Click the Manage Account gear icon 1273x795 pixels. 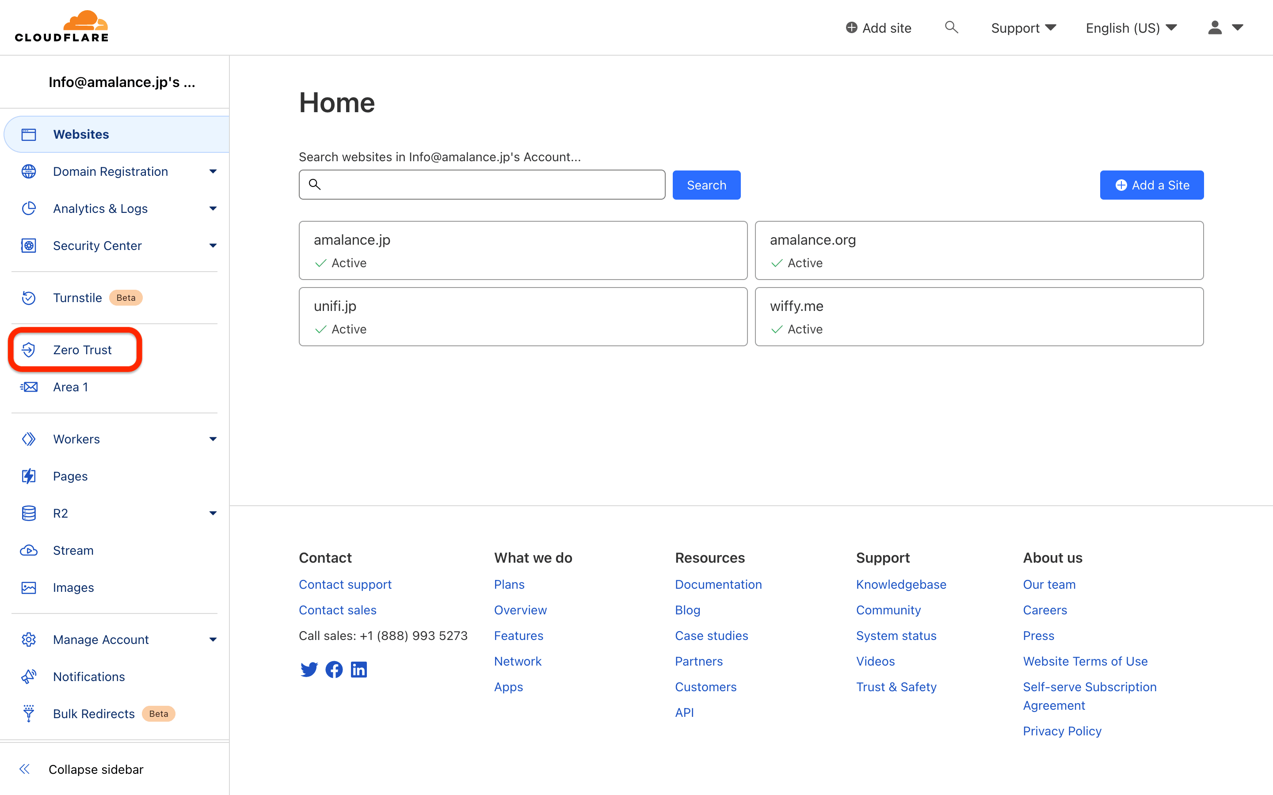pyautogui.click(x=29, y=640)
